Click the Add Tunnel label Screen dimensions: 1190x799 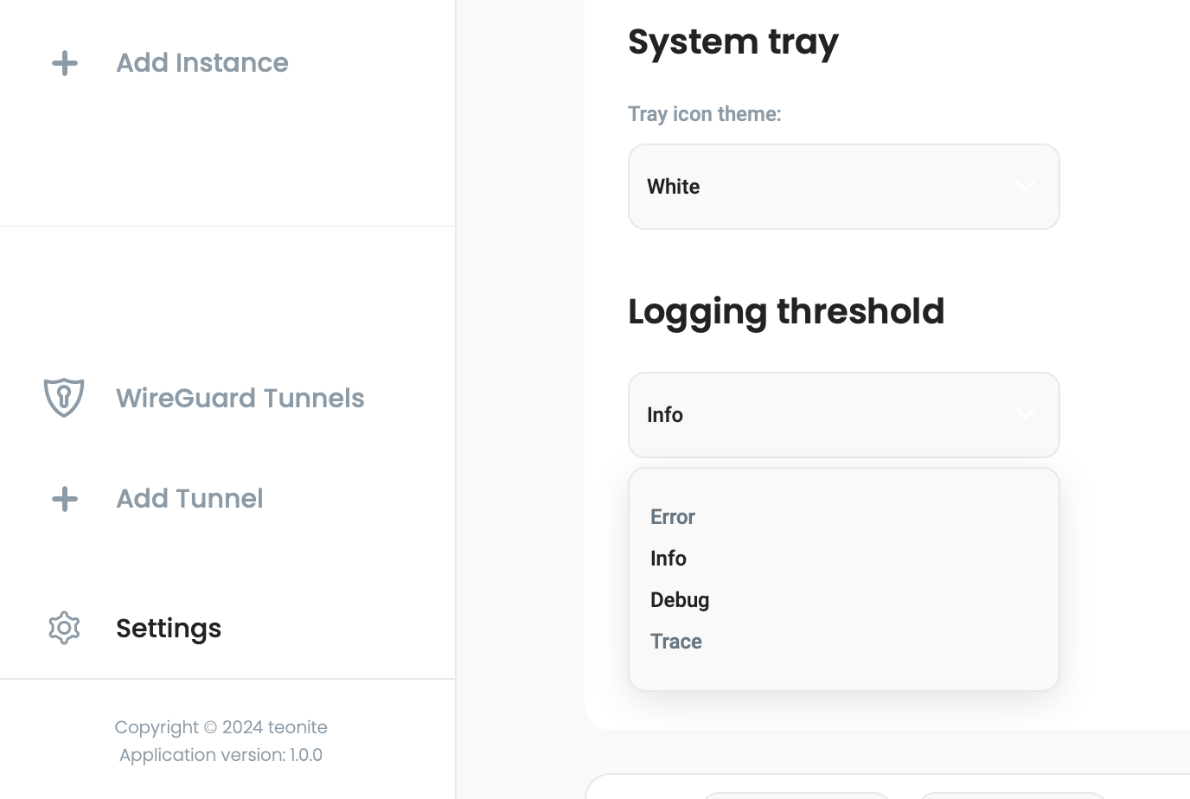[189, 499]
